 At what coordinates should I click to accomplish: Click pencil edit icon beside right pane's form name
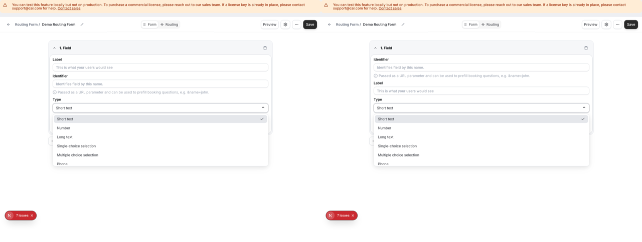403,24
